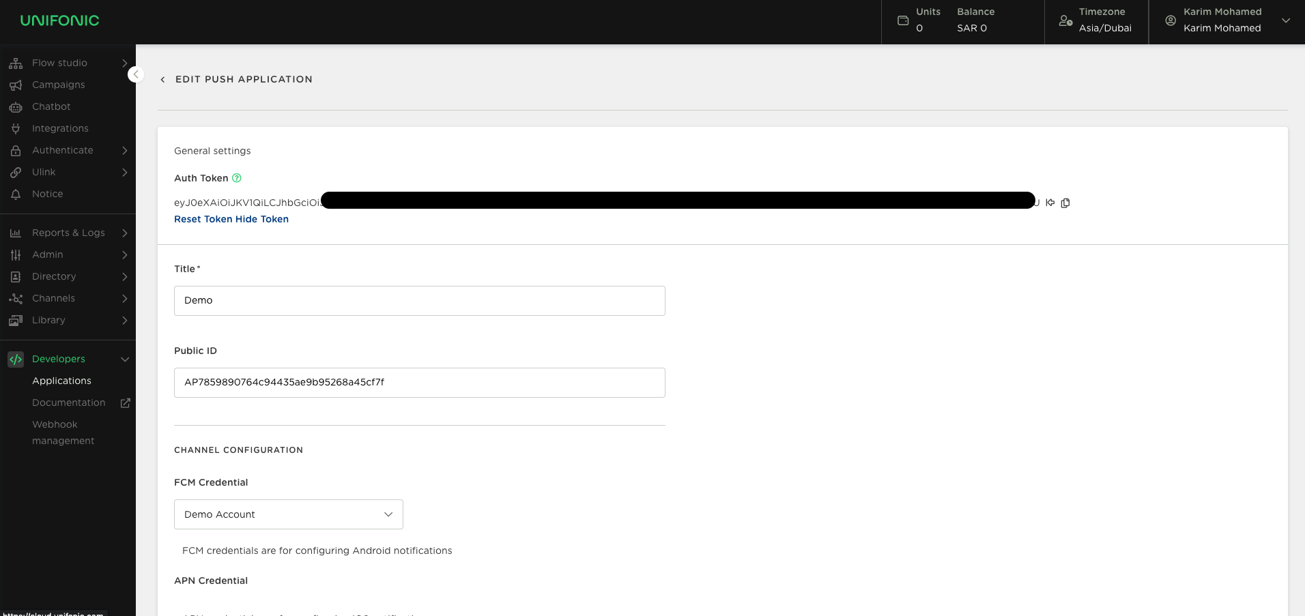
Task: Expand the Library submenu arrow
Action: [x=125, y=320]
